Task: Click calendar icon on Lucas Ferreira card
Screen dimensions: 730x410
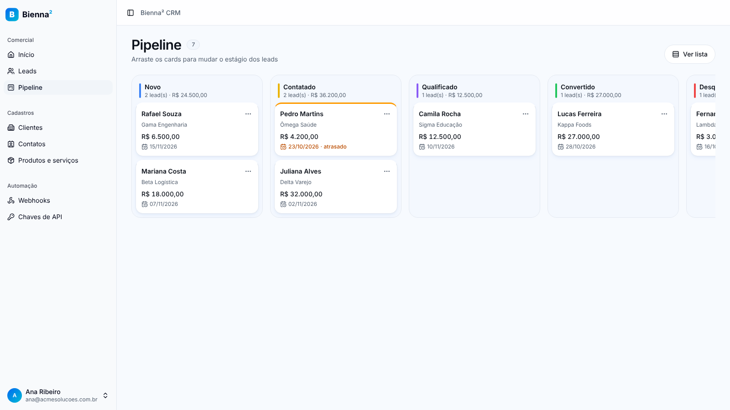Action: (x=561, y=147)
